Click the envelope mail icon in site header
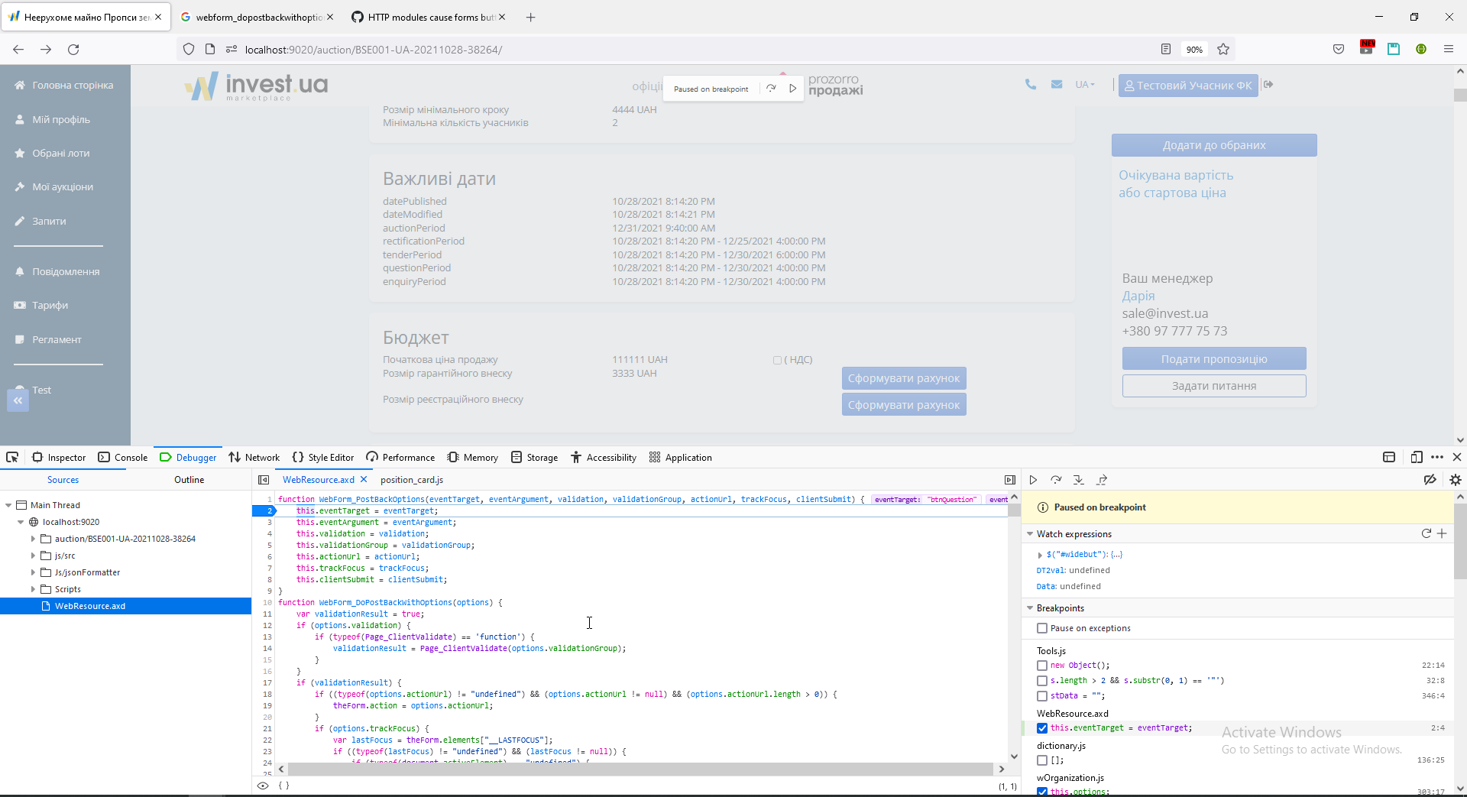This screenshot has width=1467, height=797. point(1057,85)
